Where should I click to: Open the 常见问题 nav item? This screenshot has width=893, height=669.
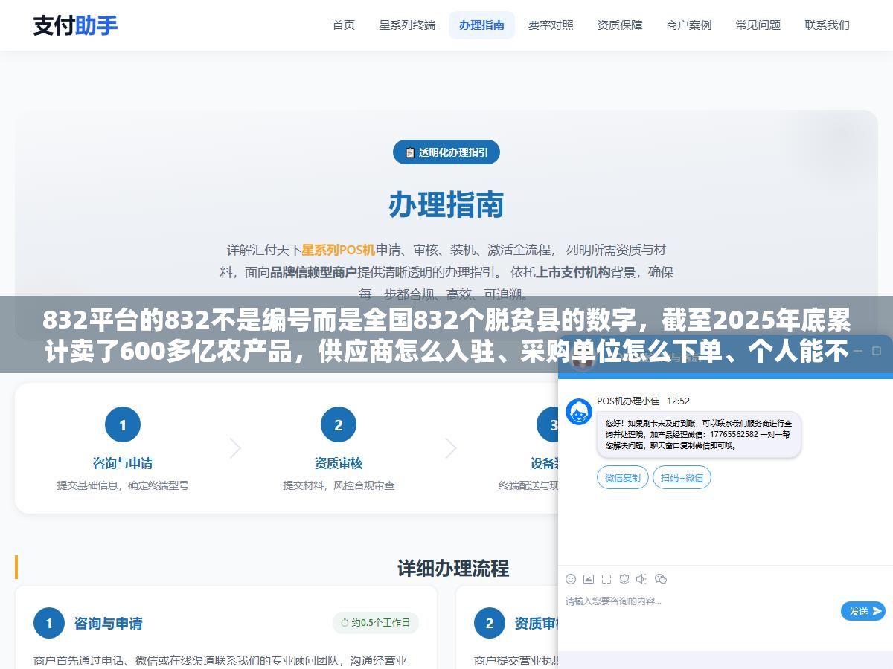point(758,25)
